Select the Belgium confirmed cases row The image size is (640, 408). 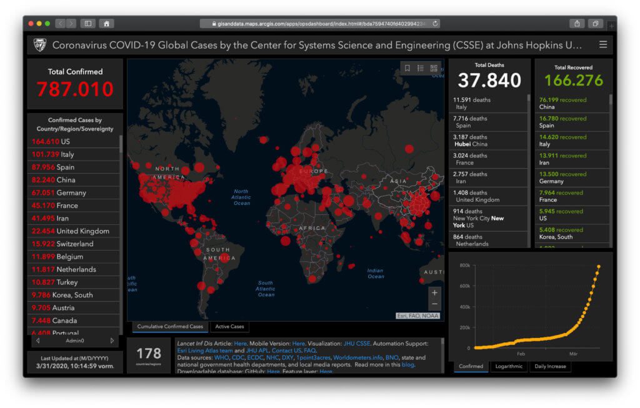pyautogui.click(x=74, y=257)
